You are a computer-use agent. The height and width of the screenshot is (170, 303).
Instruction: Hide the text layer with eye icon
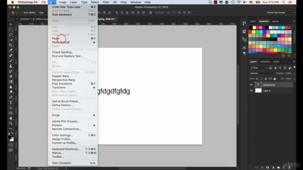point(251,85)
